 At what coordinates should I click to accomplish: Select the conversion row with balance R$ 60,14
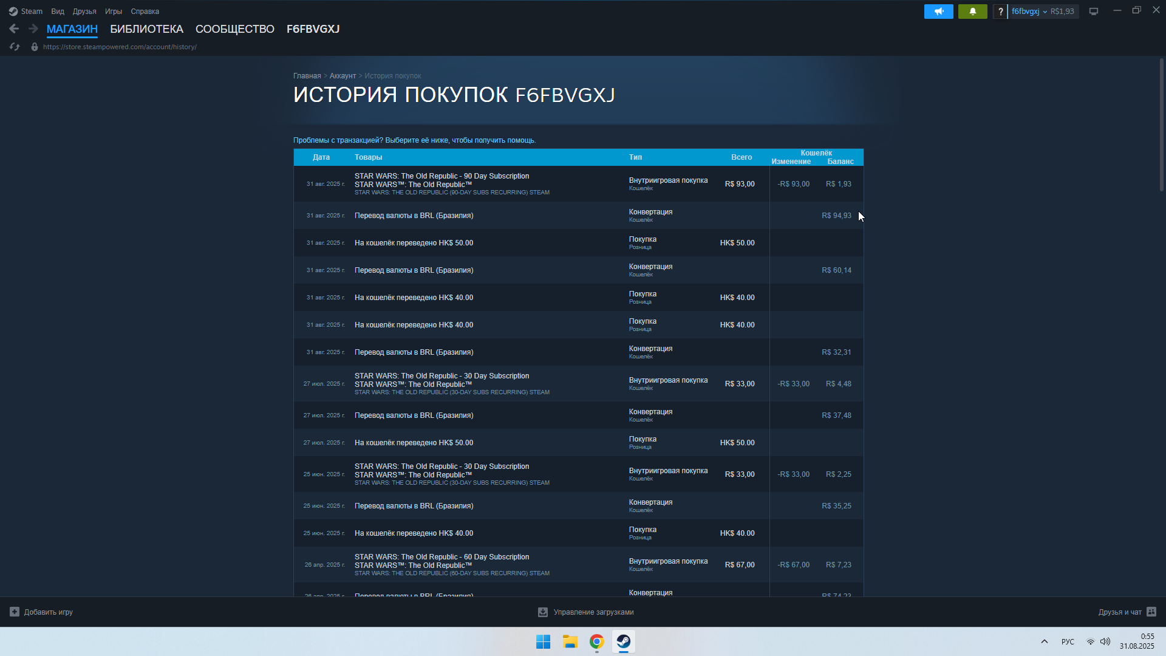pyautogui.click(x=578, y=270)
